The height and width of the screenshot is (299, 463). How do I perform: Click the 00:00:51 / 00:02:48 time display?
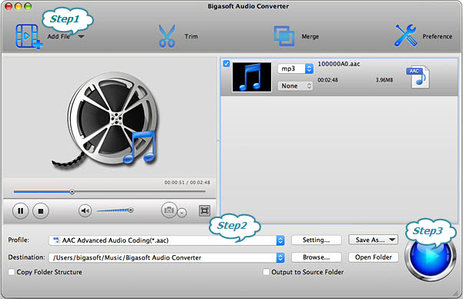point(187,183)
